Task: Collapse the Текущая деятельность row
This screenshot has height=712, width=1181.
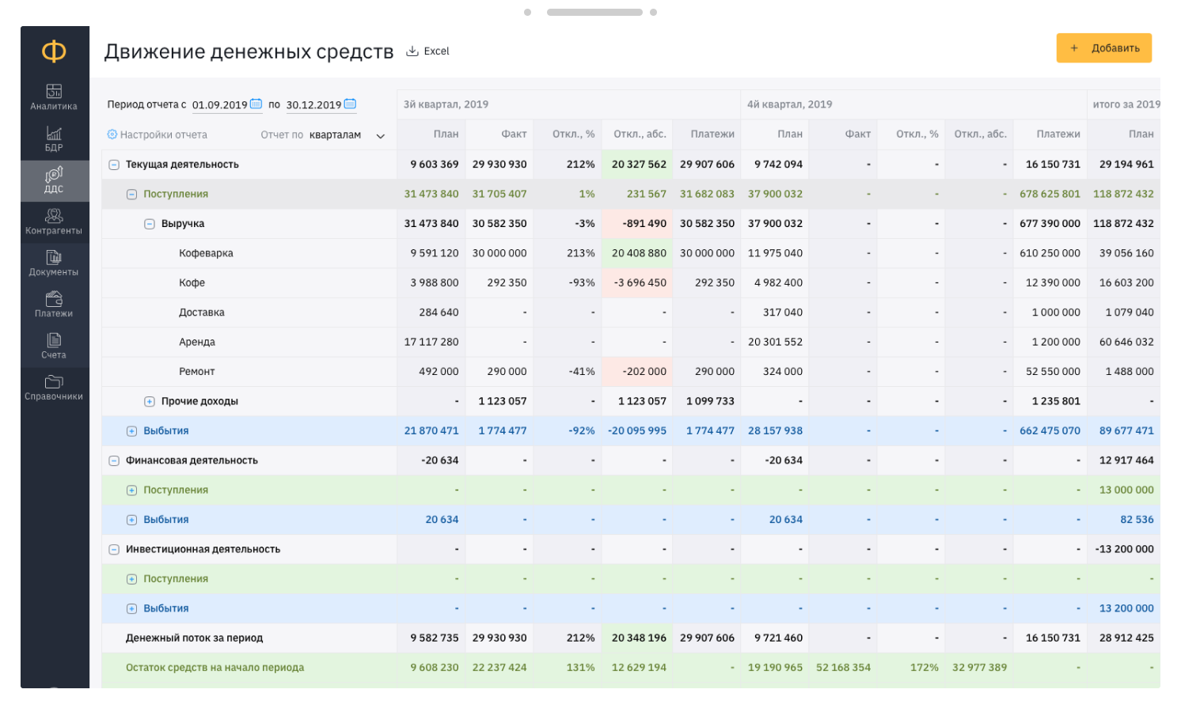Action: 114,165
